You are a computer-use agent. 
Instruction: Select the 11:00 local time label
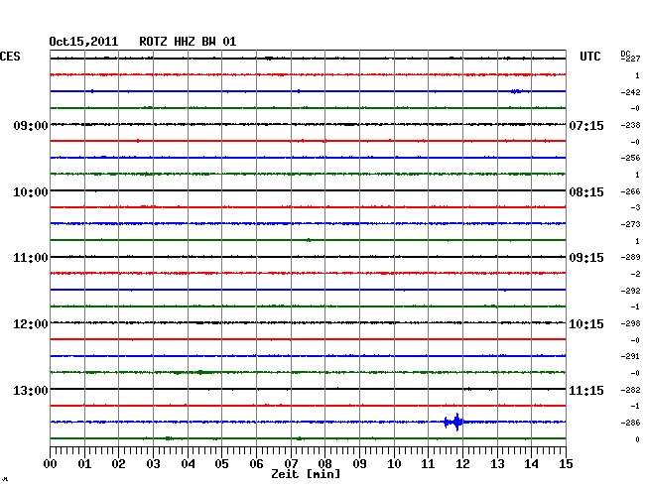[31, 258]
